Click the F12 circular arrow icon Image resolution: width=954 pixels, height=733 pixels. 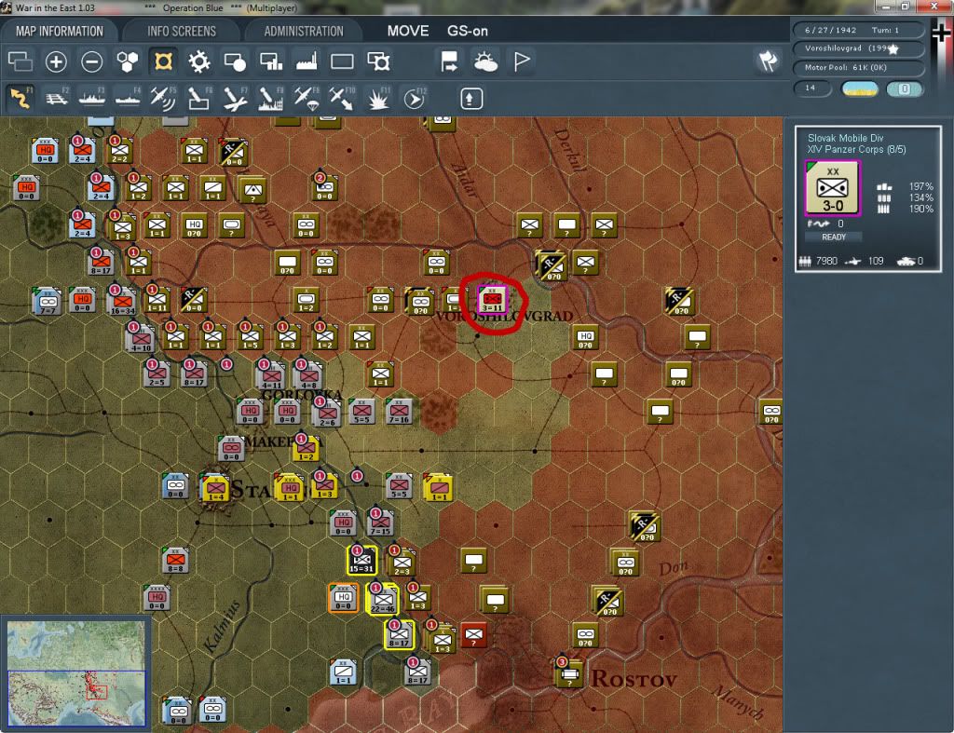415,98
